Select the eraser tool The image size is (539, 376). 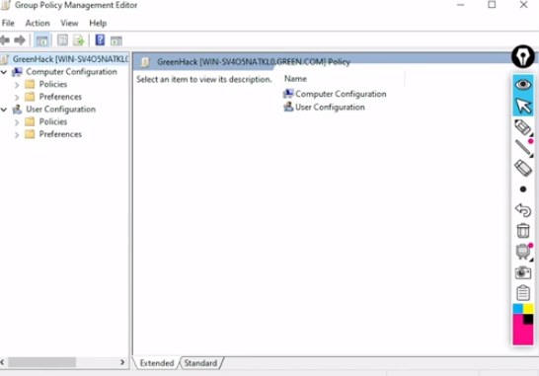pyautogui.click(x=523, y=168)
